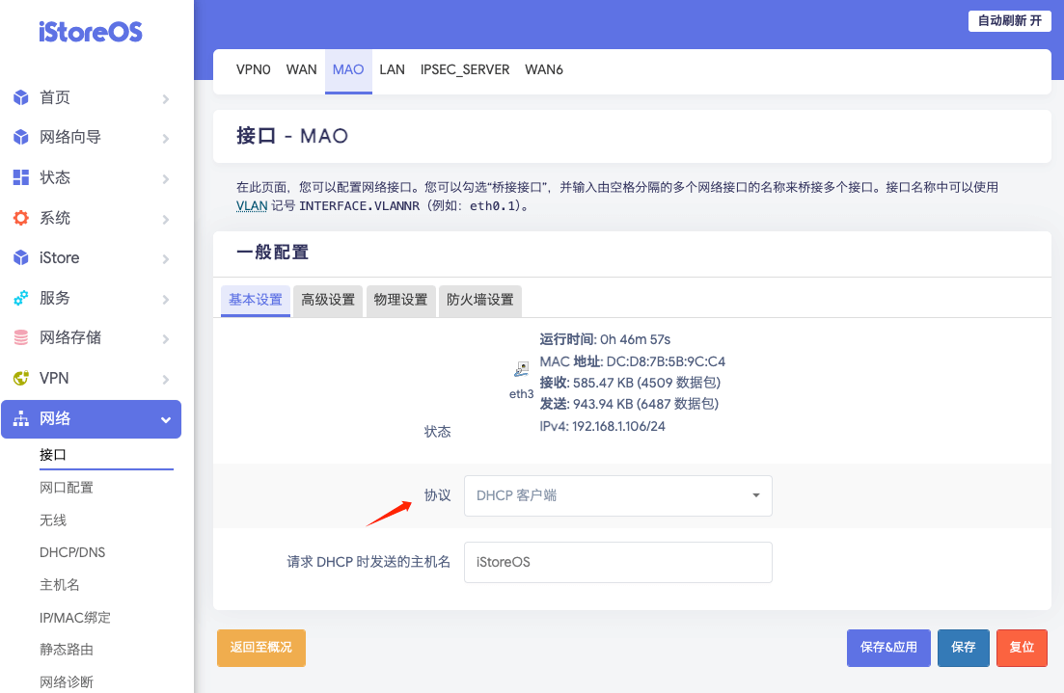
Task: Expand the 服务 menu chevron arrow
Action: click(x=165, y=299)
